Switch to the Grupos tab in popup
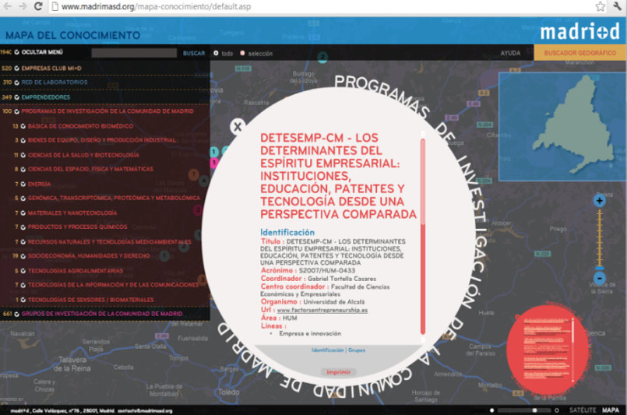The height and width of the screenshot is (415, 627). pyautogui.click(x=357, y=350)
